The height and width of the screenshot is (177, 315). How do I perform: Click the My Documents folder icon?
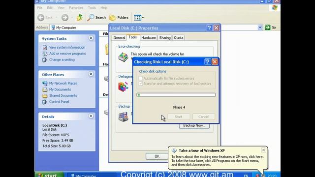[45, 89]
